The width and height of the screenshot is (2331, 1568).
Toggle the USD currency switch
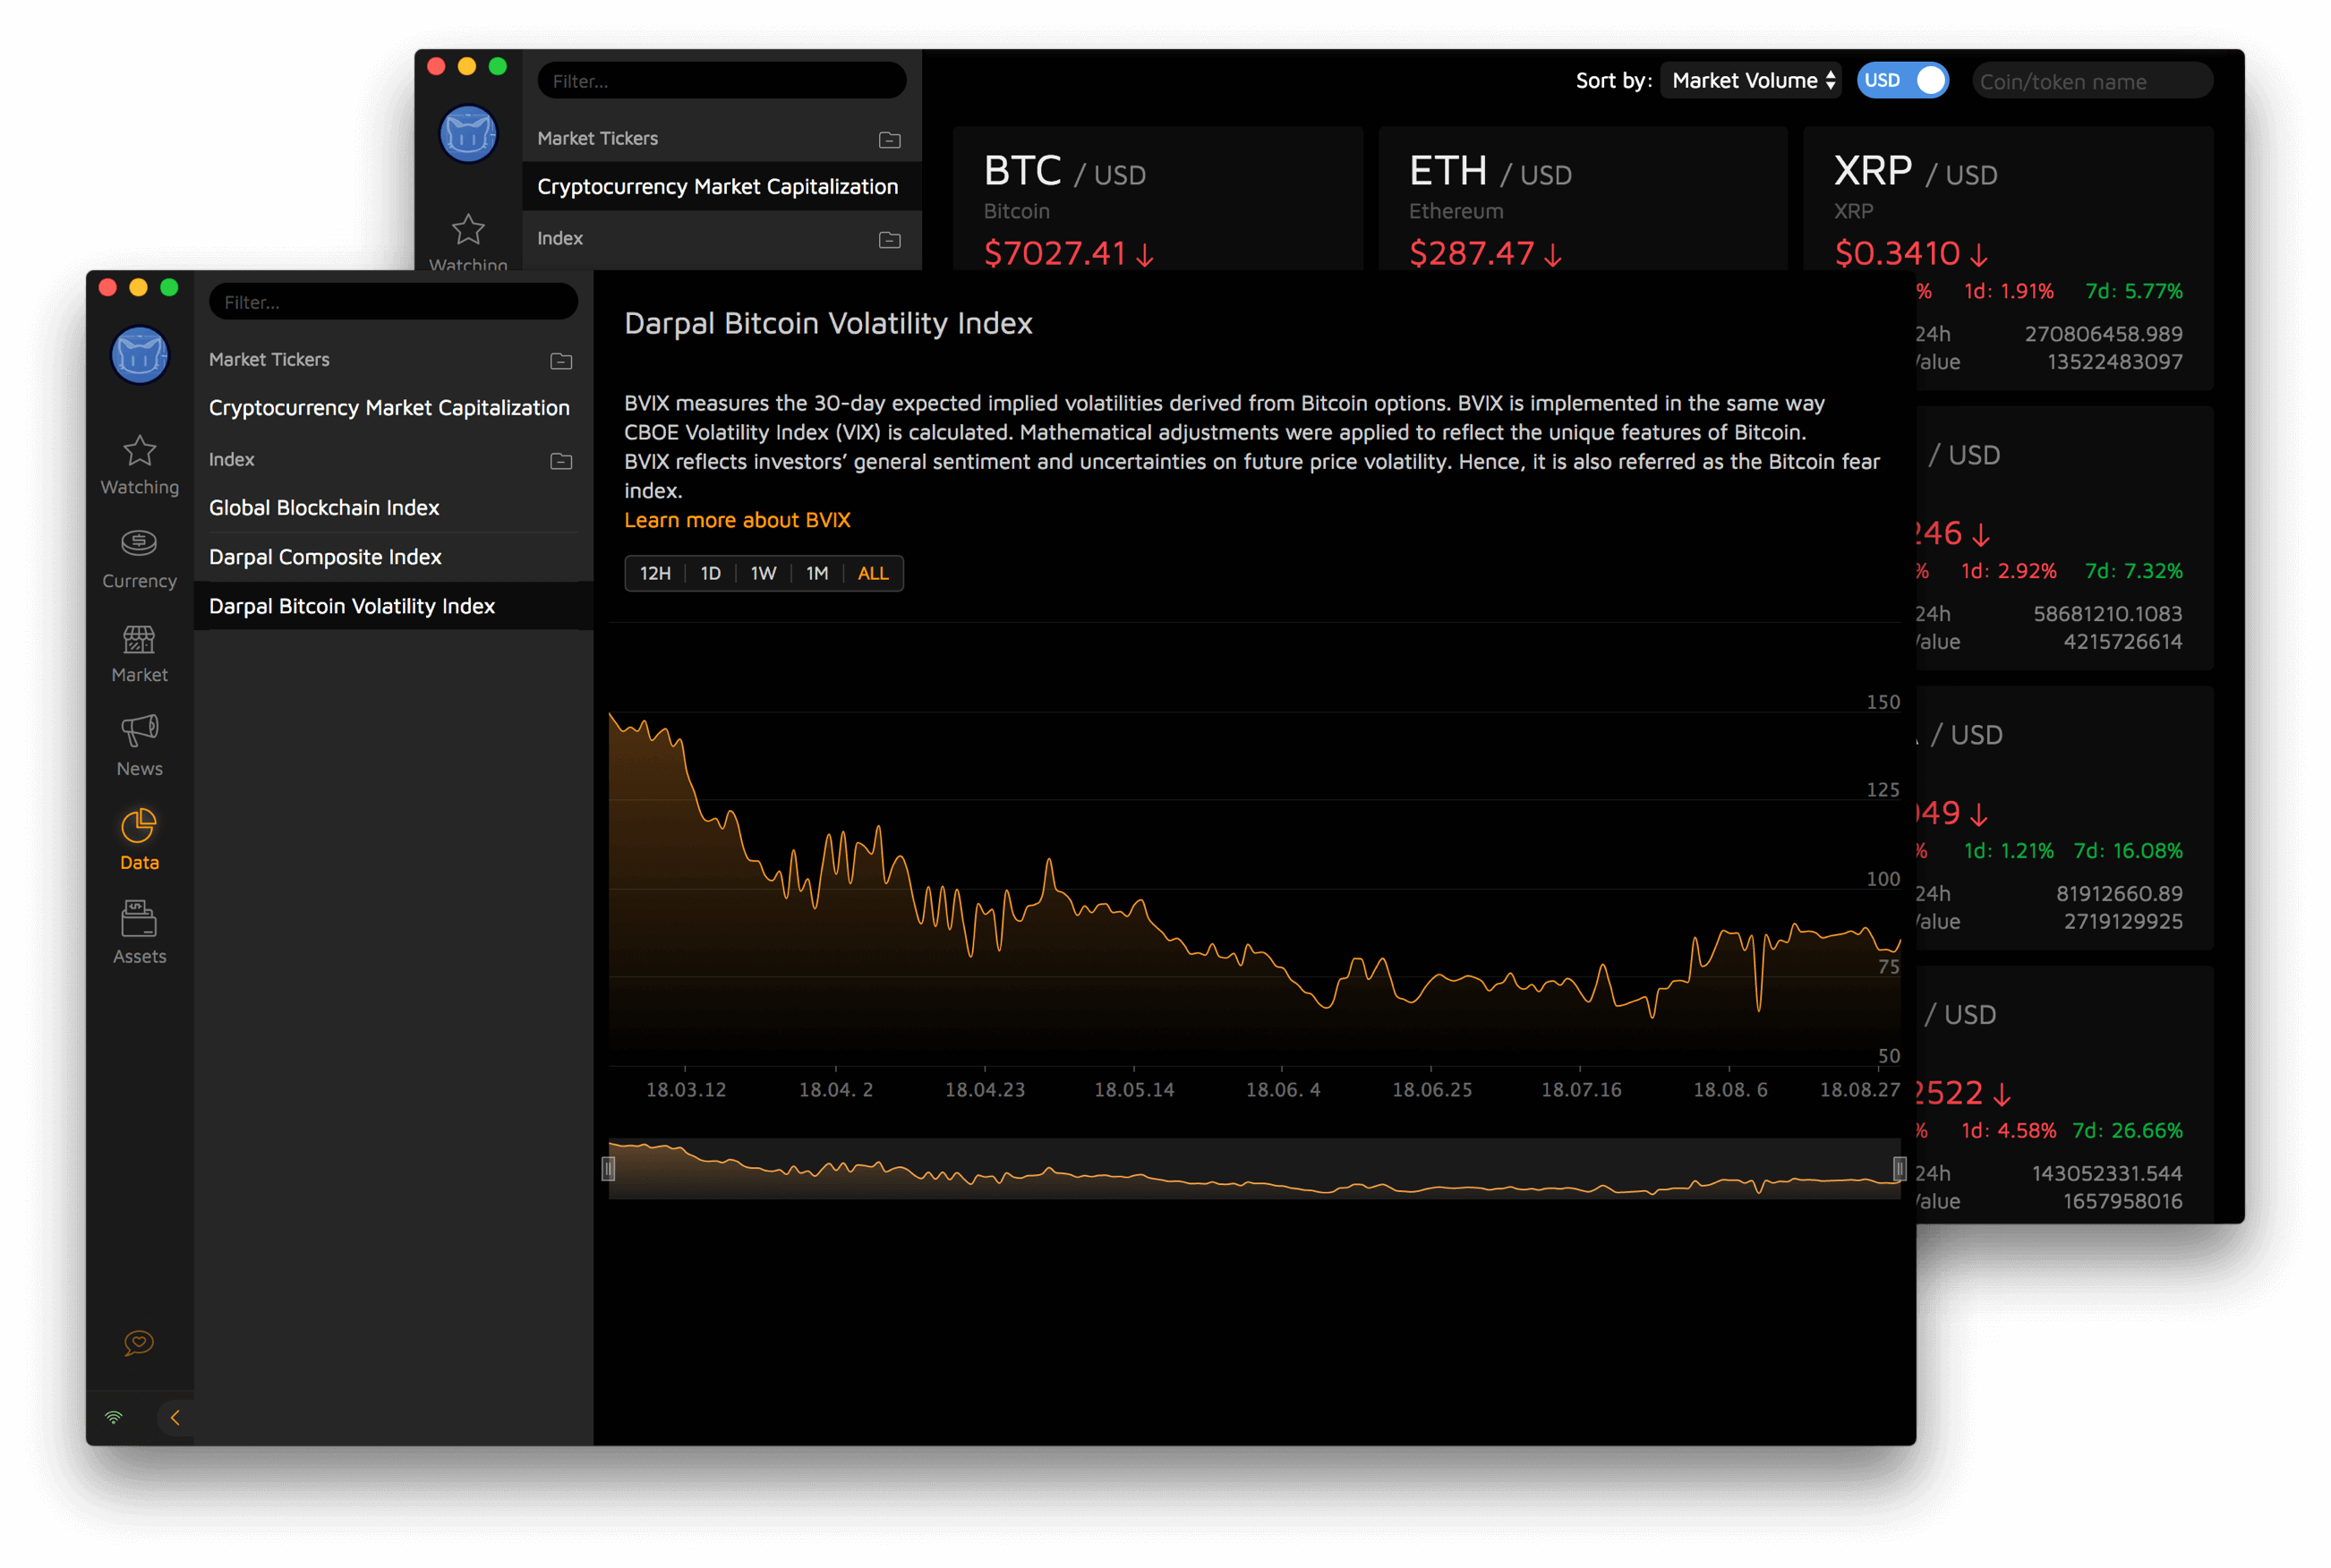(x=1902, y=81)
